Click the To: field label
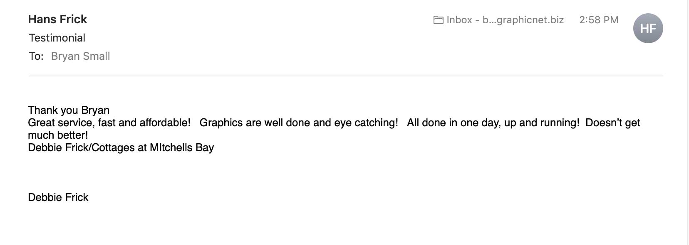Image resolution: width=689 pixels, height=245 pixels. 36,56
